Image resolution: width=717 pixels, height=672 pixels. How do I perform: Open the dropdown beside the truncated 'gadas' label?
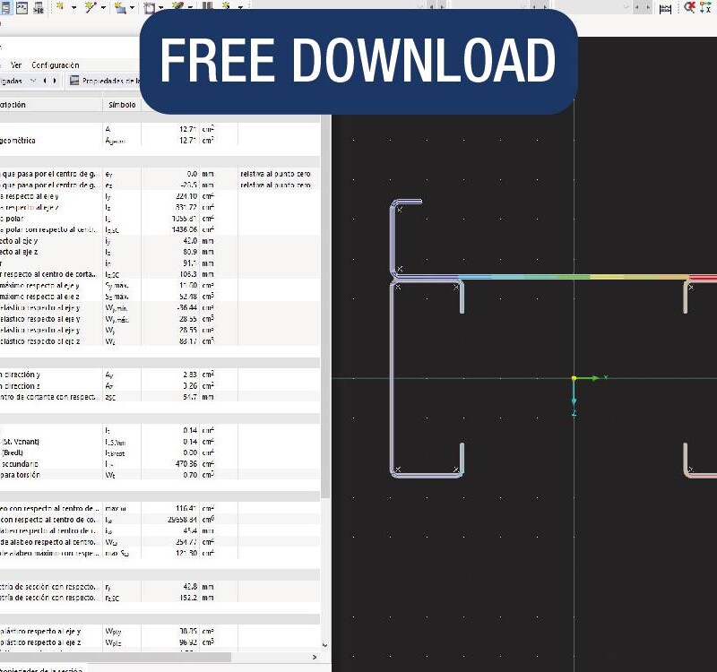(x=33, y=81)
